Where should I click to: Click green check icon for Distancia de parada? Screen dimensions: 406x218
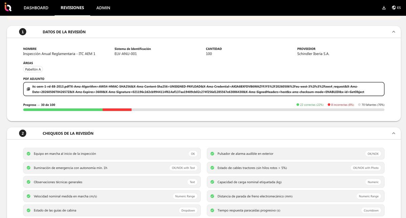coord(212,196)
